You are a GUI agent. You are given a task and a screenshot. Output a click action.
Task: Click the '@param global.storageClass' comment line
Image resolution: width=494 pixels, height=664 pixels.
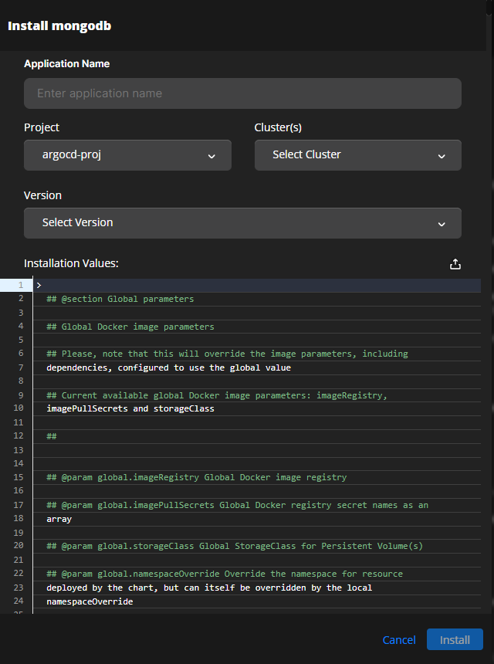[x=235, y=546]
